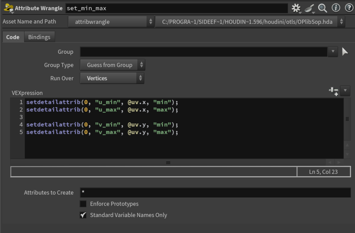Click the Attribute Wrangle node type icon
The image size is (355, 233).
pos(8,8)
